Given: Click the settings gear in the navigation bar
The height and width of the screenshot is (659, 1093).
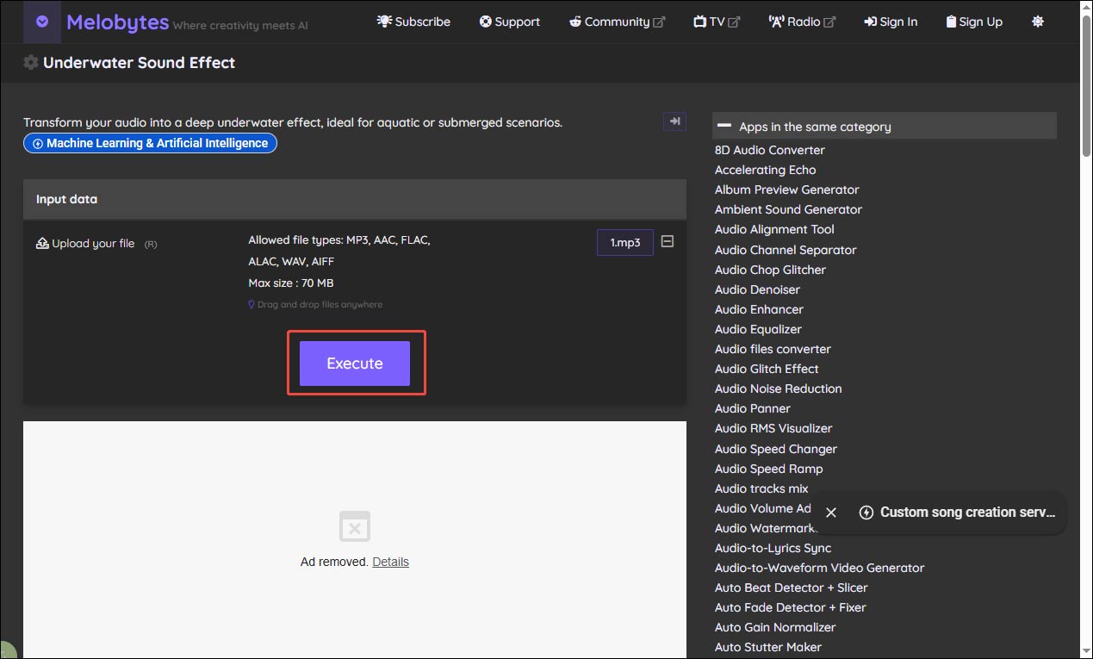Looking at the screenshot, I should pyautogui.click(x=1037, y=22).
